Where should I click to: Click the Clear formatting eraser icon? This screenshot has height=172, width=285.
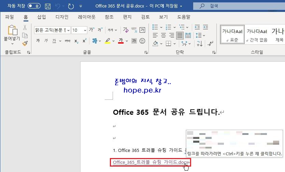tap(126, 30)
